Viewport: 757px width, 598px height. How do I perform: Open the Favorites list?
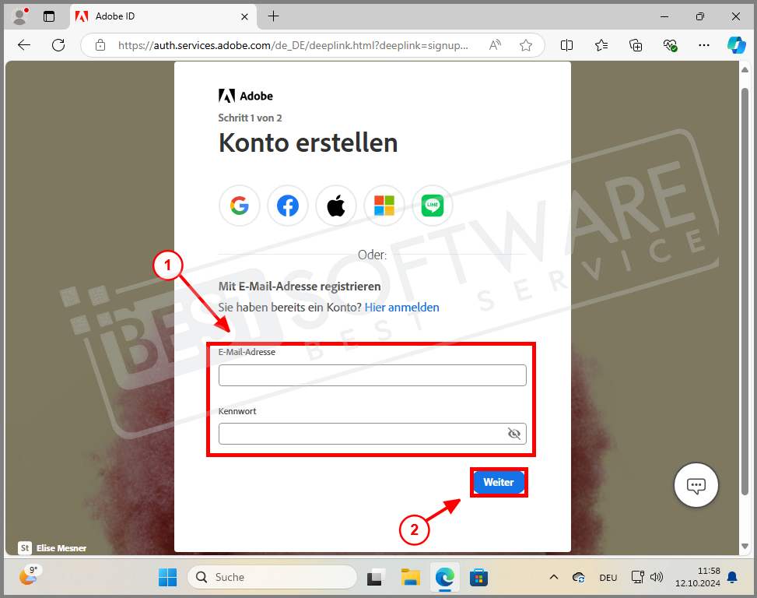click(601, 45)
